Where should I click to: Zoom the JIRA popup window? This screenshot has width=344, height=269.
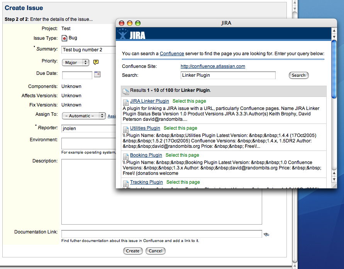[138, 23]
